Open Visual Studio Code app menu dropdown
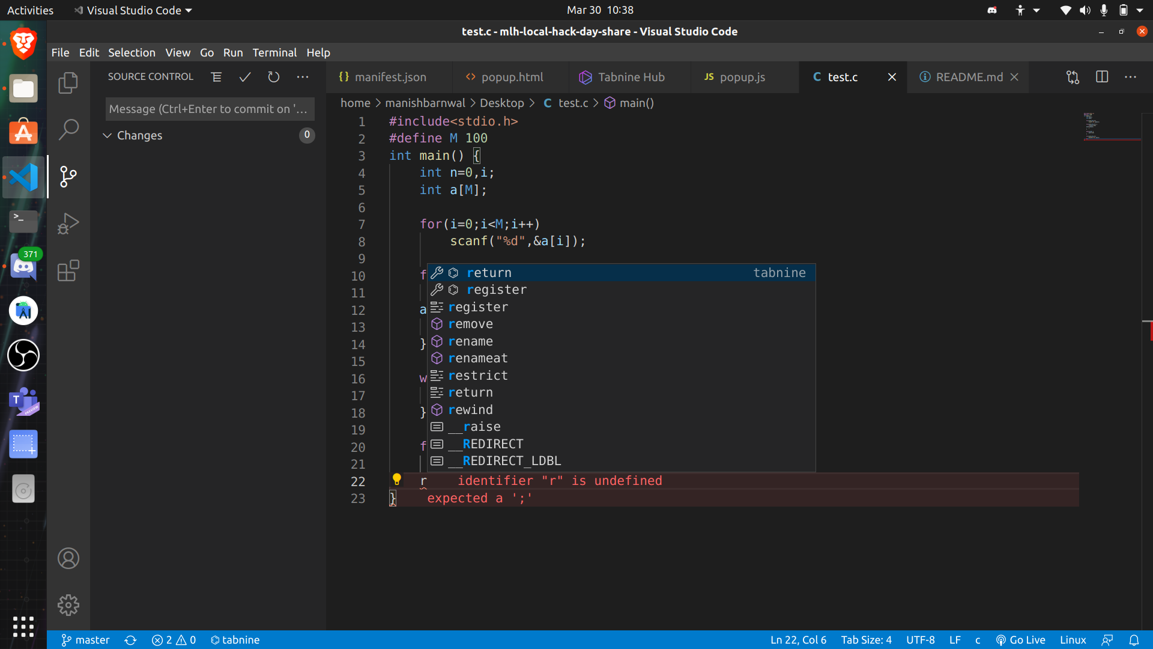The image size is (1153, 649). pyautogui.click(x=133, y=10)
